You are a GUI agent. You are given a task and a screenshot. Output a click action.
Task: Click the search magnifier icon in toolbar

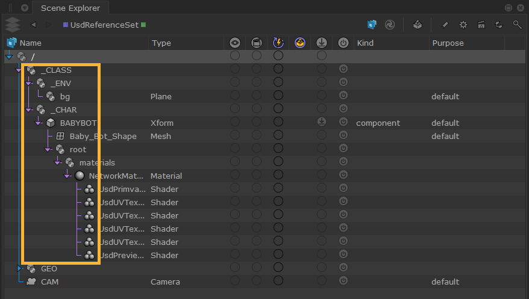(x=517, y=25)
